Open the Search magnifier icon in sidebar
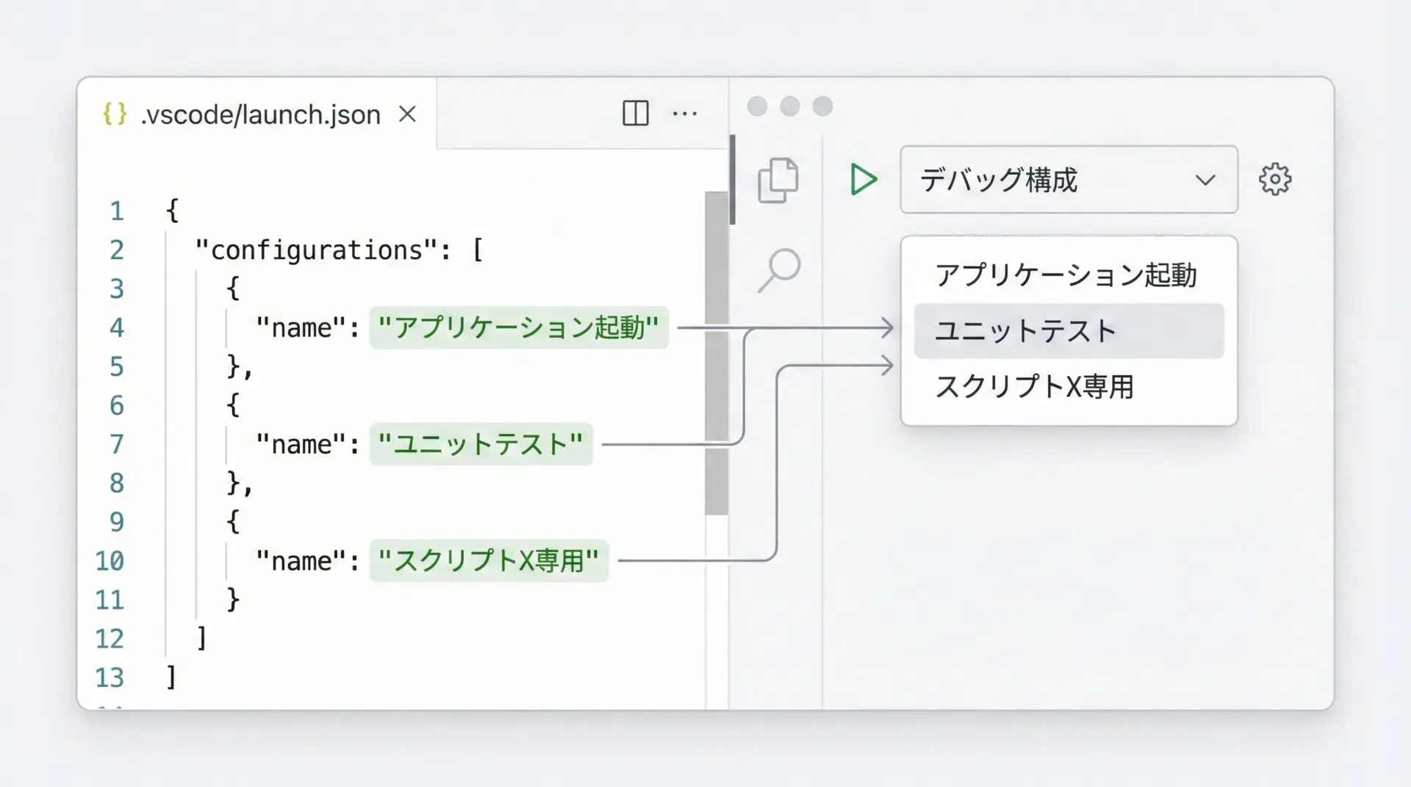The image size is (1411, 787). (x=779, y=269)
